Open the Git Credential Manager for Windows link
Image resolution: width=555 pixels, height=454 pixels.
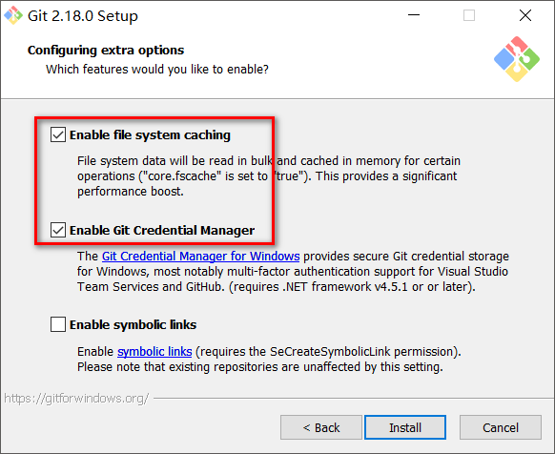[x=200, y=256]
